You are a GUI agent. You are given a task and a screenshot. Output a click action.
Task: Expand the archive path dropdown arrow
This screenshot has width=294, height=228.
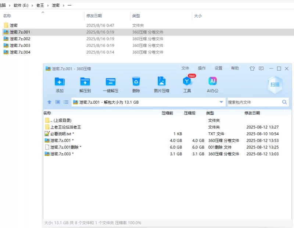tap(221, 102)
